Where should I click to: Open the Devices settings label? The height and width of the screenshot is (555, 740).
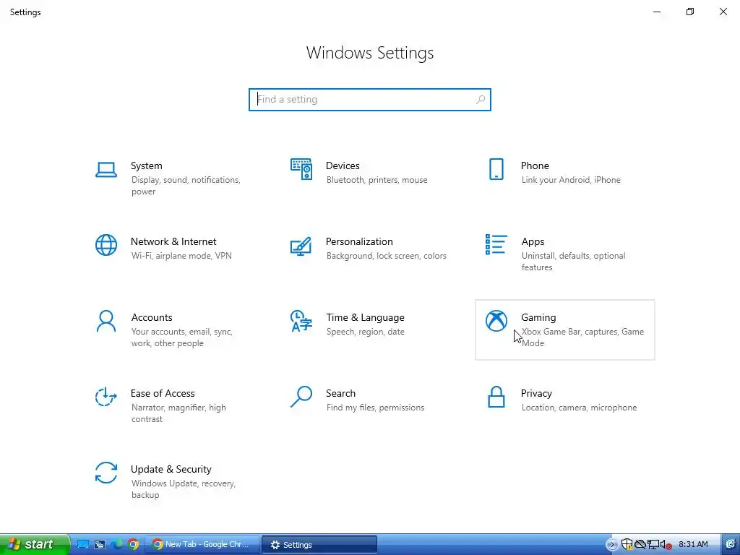(x=343, y=165)
